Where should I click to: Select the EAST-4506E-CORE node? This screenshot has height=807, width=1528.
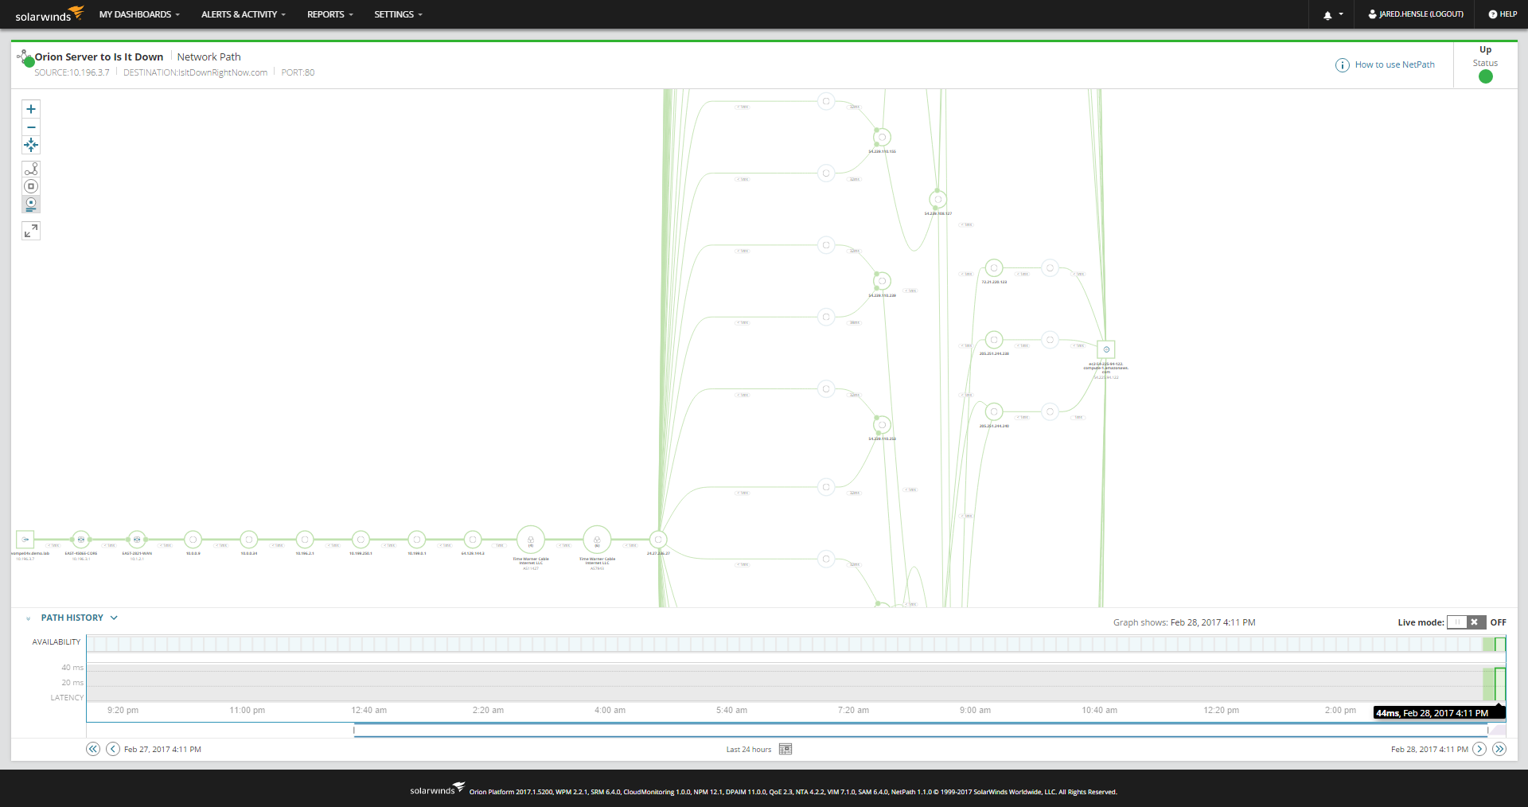[x=80, y=540]
